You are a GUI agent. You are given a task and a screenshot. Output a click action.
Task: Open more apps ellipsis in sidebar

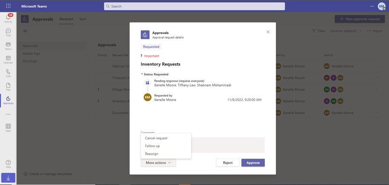8,114
